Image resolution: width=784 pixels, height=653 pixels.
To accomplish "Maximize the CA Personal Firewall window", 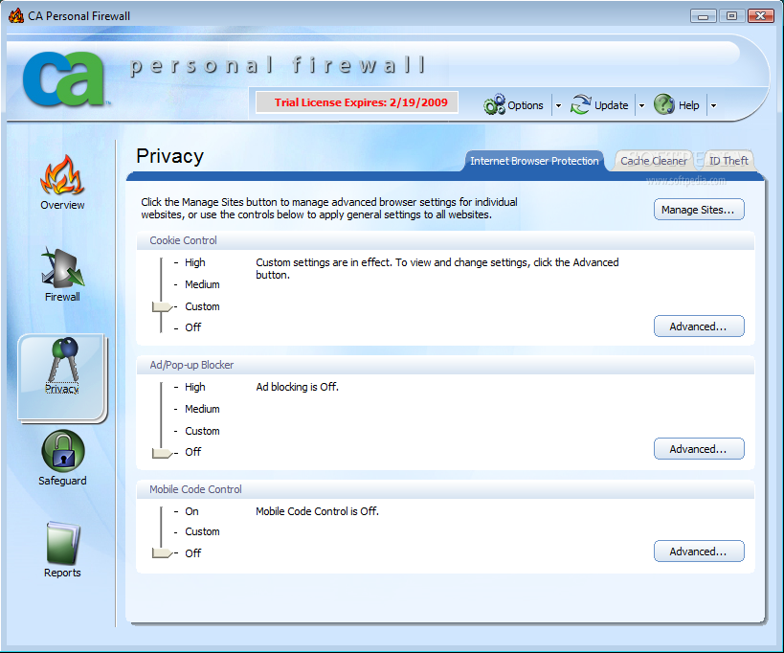I will coord(732,16).
